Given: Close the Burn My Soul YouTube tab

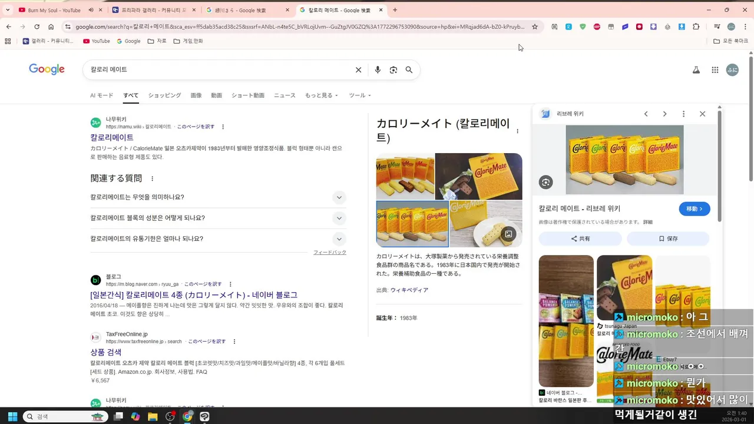Looking at the screenshot, I should click(x=100, y=10).
